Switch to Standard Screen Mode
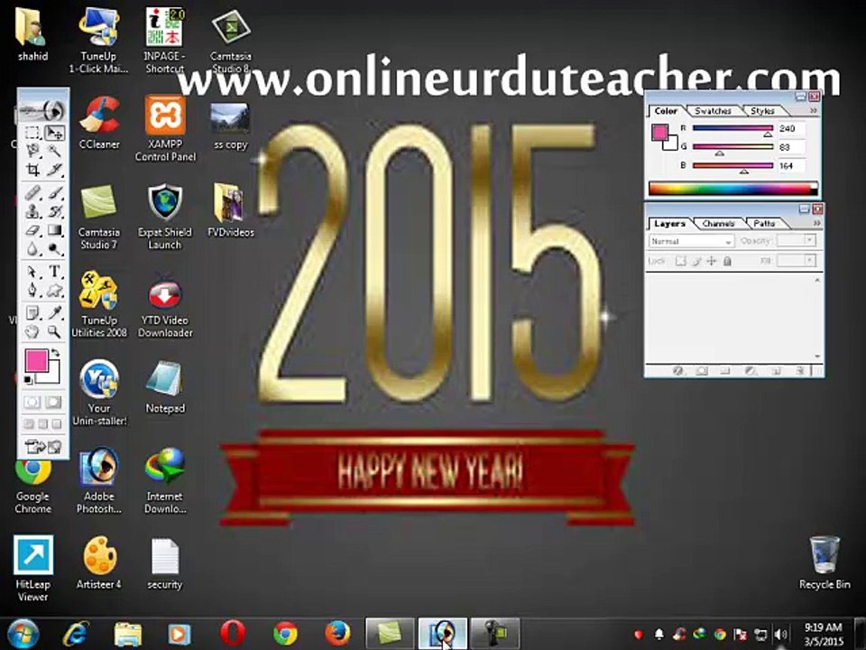The image size is (866, 650). coord(29,424)
